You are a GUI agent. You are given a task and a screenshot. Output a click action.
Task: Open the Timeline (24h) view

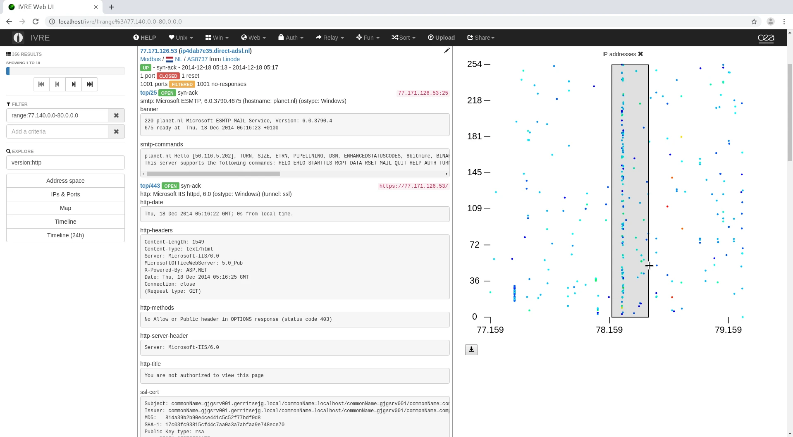(65, 235)
